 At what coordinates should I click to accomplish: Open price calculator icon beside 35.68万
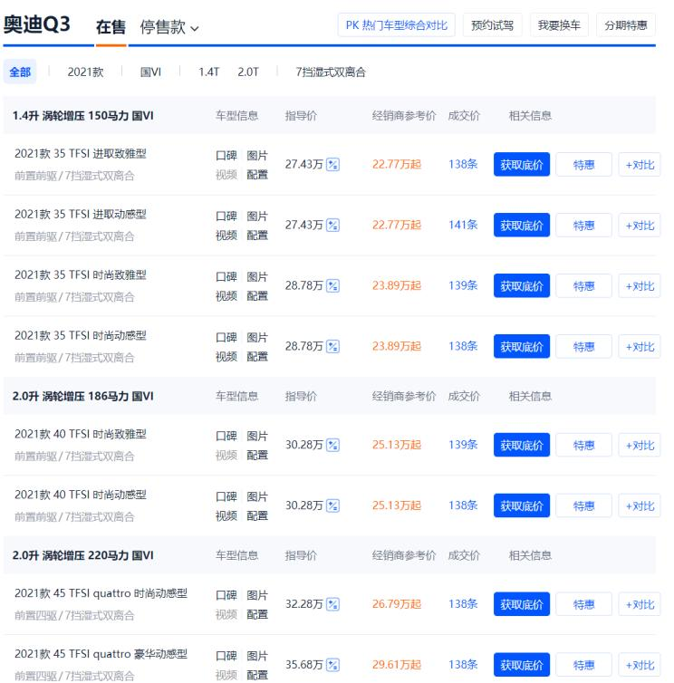(332, 665)
